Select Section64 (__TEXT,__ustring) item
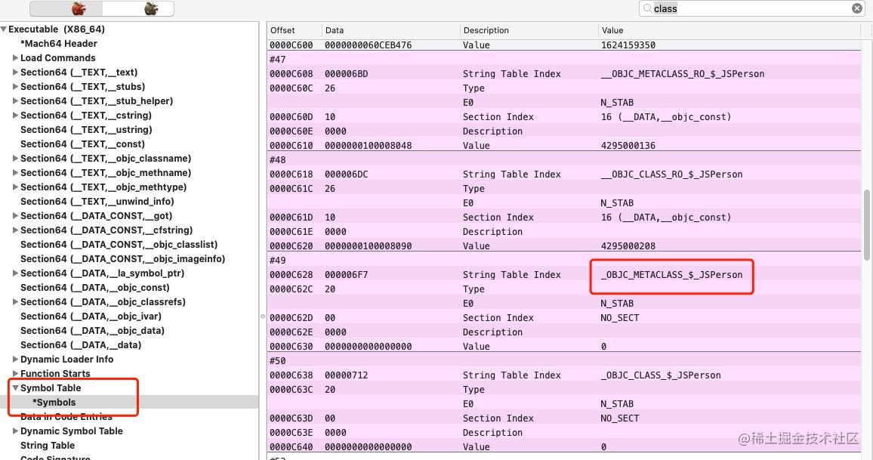The height and width of the screenshot is (460, 873). tap(86, 130)
